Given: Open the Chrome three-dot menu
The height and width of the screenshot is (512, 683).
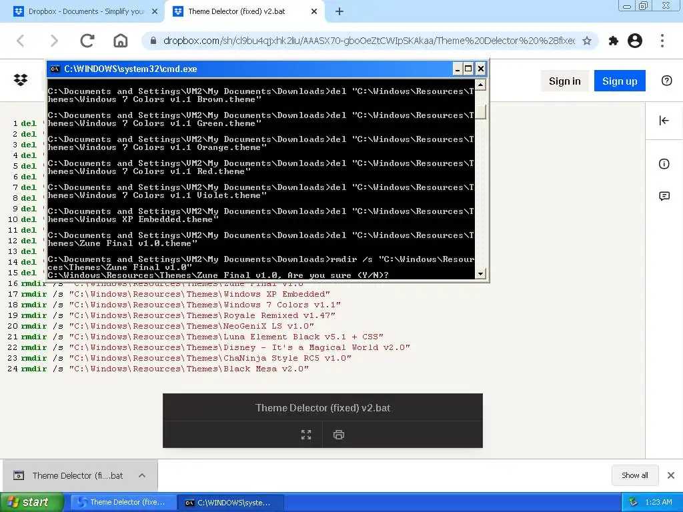Looking at the screenshot, I should (662, 41).
